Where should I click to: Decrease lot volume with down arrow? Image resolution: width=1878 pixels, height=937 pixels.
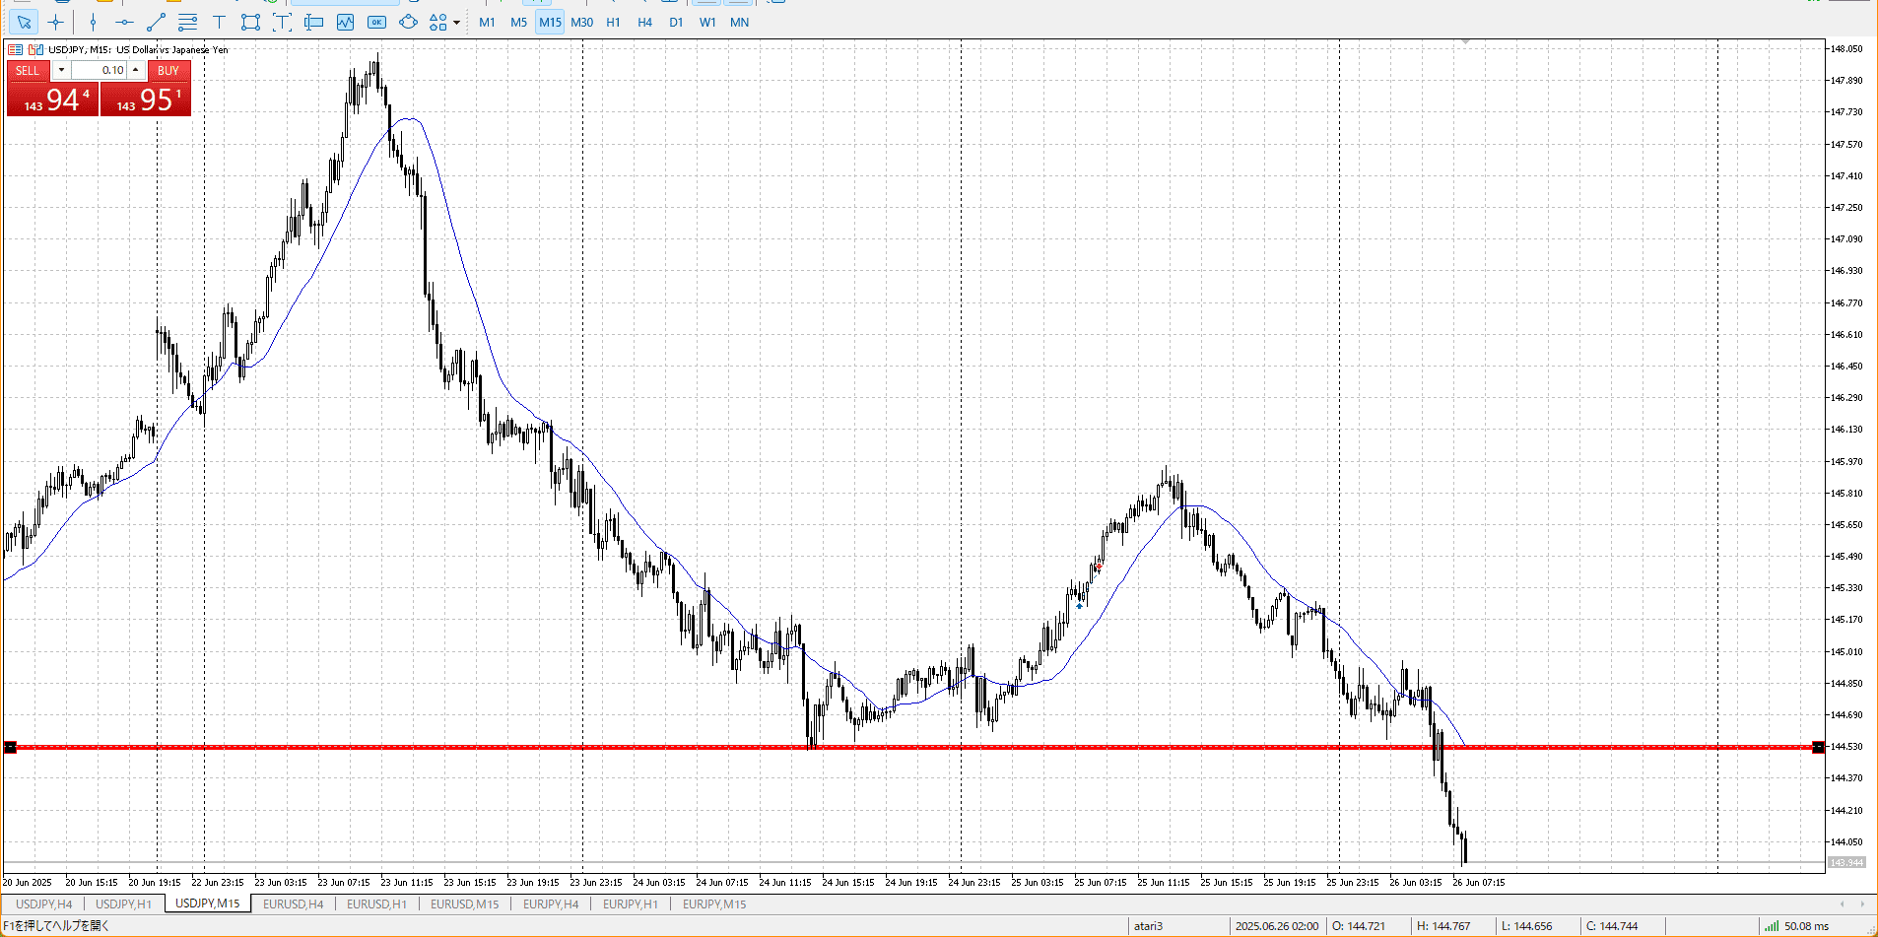(61, 70)
